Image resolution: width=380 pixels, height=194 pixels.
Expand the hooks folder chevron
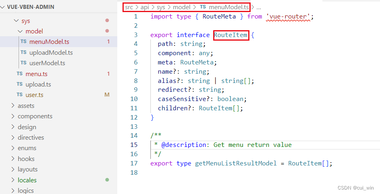13,159
